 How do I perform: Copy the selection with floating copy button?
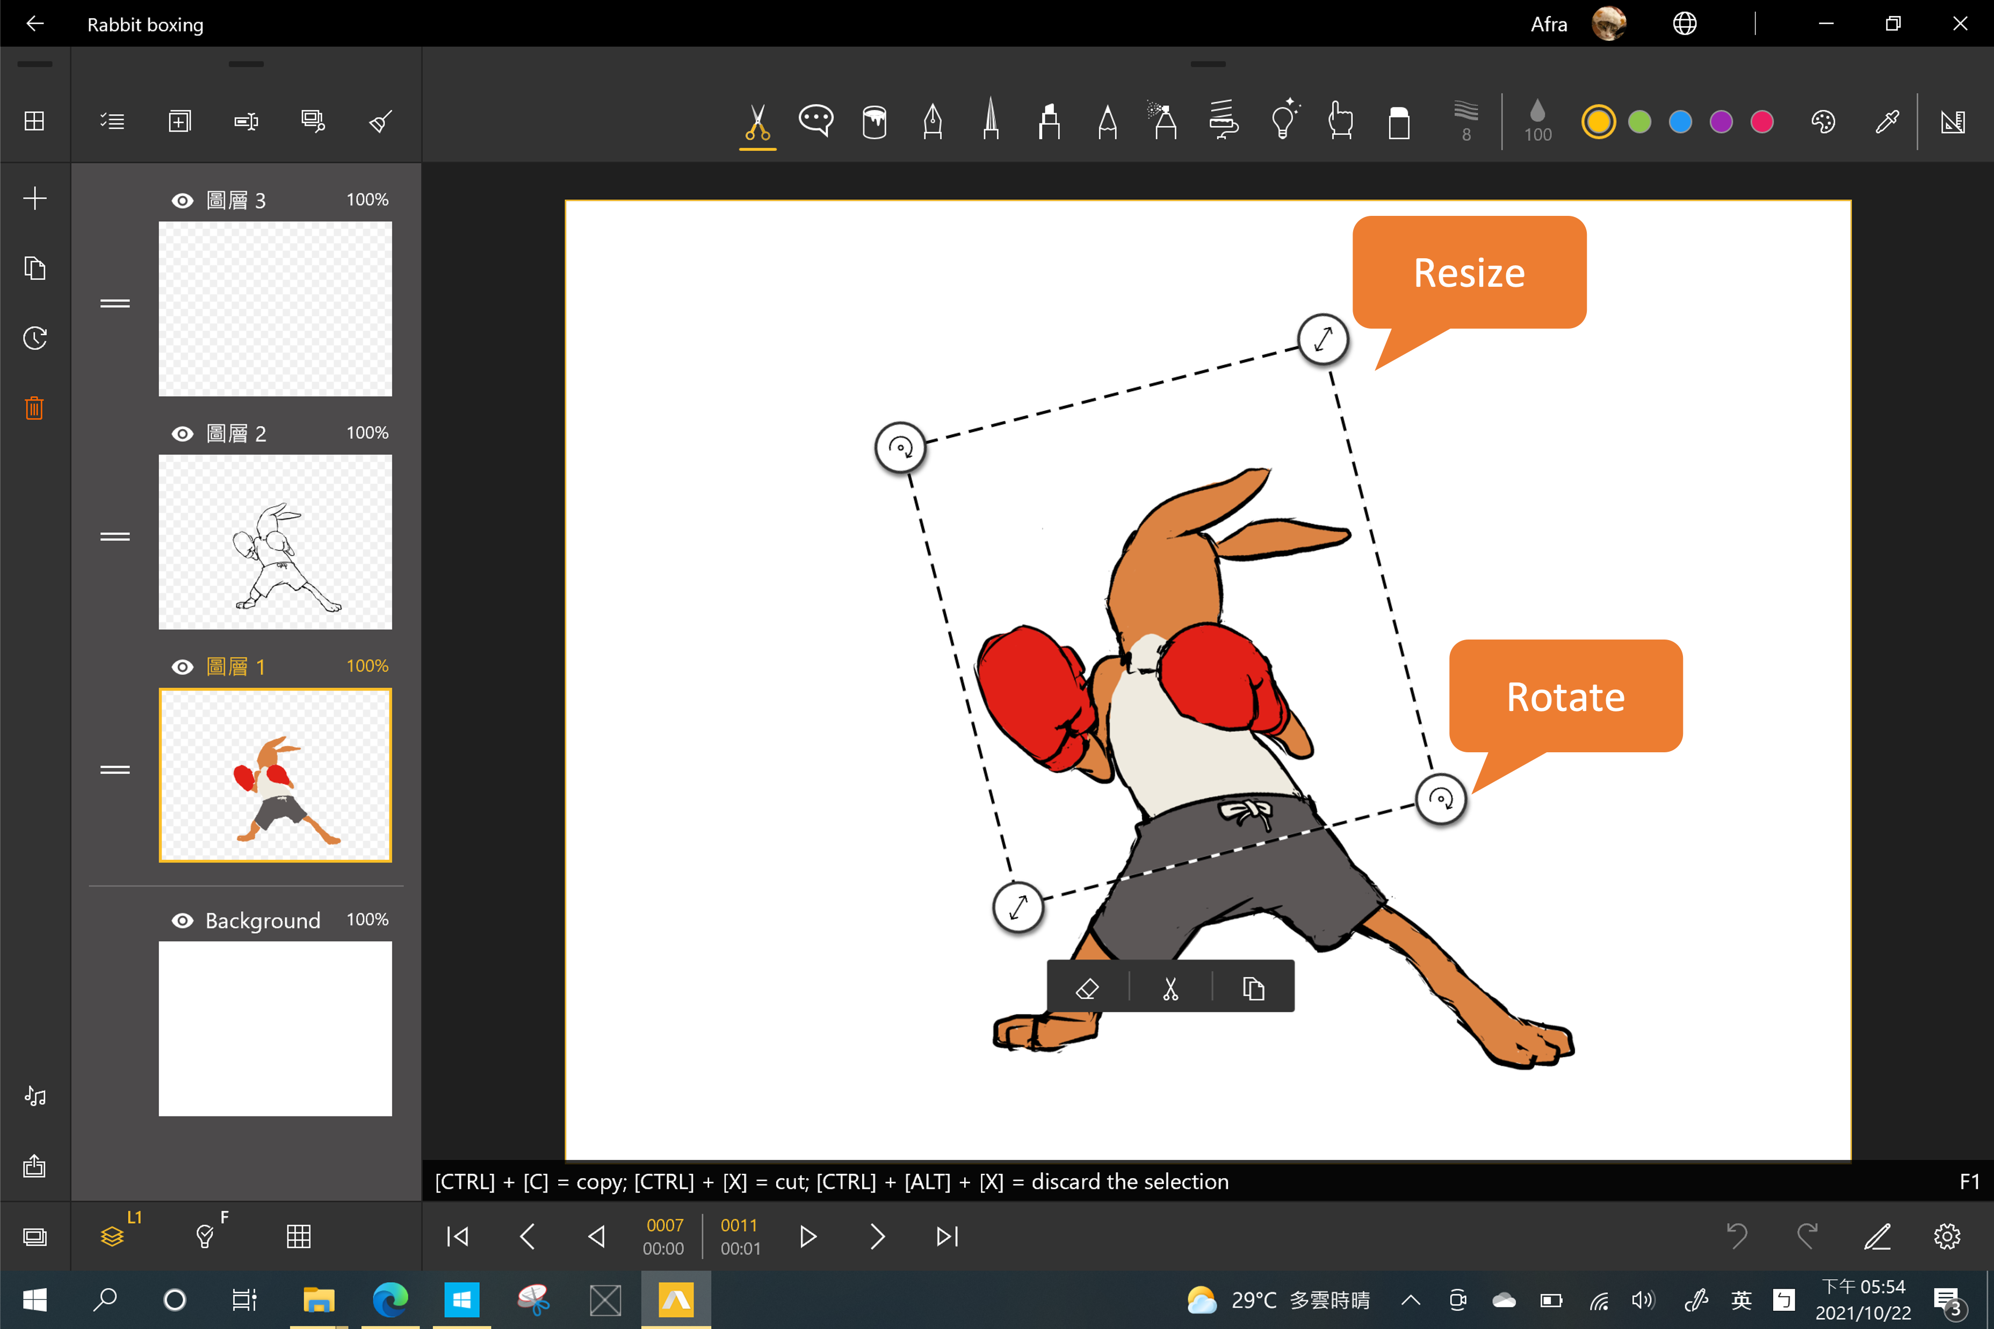tap(1253, 988)
